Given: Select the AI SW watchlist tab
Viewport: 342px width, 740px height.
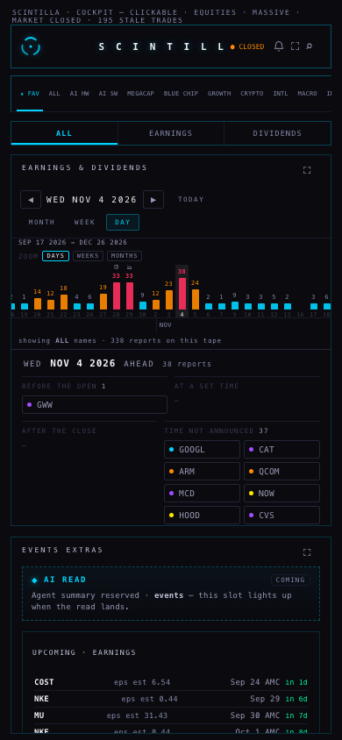Looking at the screenshot, I should (x=108, y=94).
